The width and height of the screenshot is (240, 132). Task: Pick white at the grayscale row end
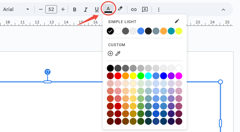[179, 68]
